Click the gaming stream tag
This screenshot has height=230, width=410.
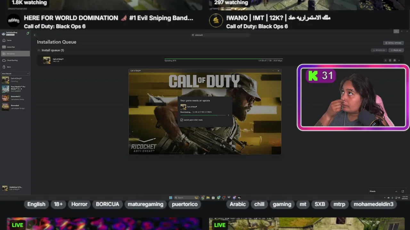pyautogui.click(x=282, y=204)
